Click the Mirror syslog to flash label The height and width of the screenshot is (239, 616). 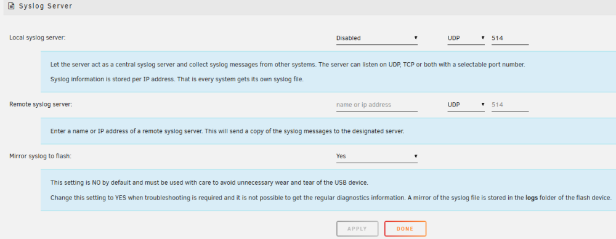pos(40,156)
